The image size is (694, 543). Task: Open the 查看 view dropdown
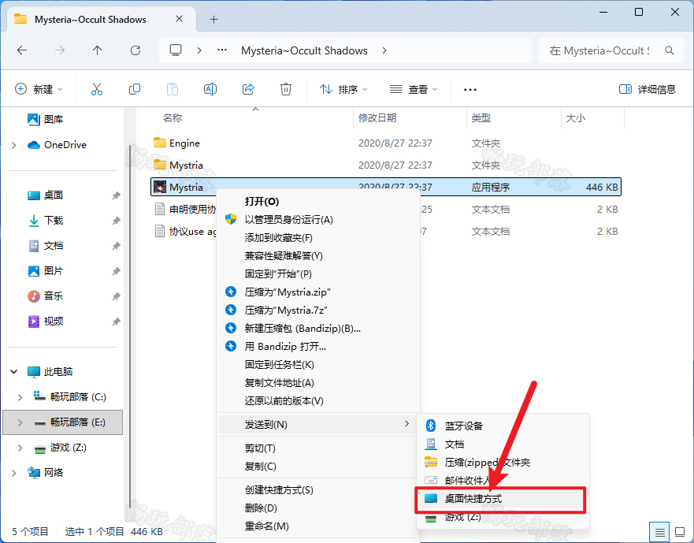point(414,90)
